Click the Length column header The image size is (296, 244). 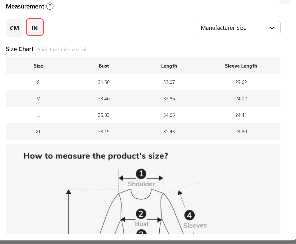(169, 66)
